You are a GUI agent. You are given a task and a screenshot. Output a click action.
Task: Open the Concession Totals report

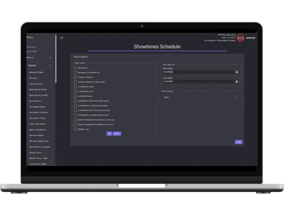pyautogui.click(x=37, y=118)
